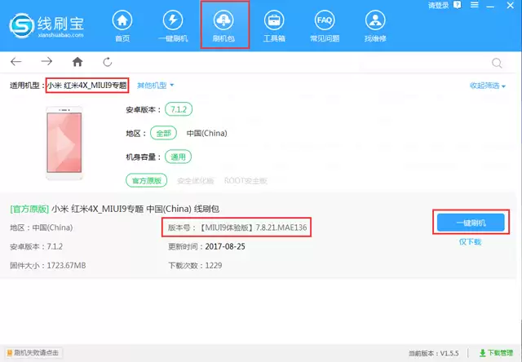
Task: Click the Redmi 4X phone thumbnail
Action: click(64, 143)
